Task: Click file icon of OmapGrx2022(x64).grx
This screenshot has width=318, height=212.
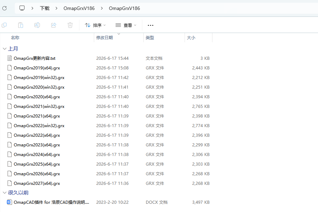Action: point(10,135)
